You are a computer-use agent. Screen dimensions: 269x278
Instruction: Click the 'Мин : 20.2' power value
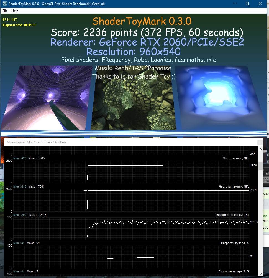click(x=20, y=215)
